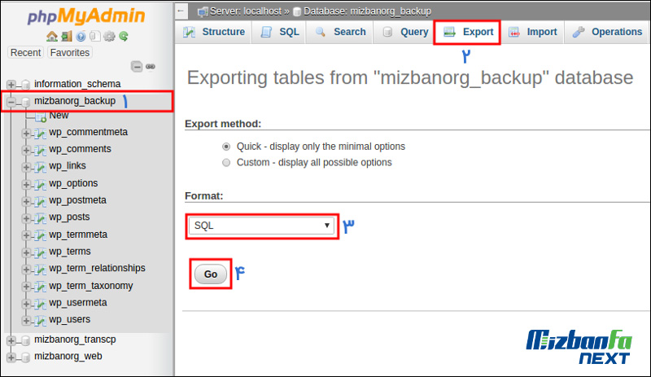Click the log out door icon
Viewport: 651px width, 377px height.
pyautogui.click(x=67, y=37)
